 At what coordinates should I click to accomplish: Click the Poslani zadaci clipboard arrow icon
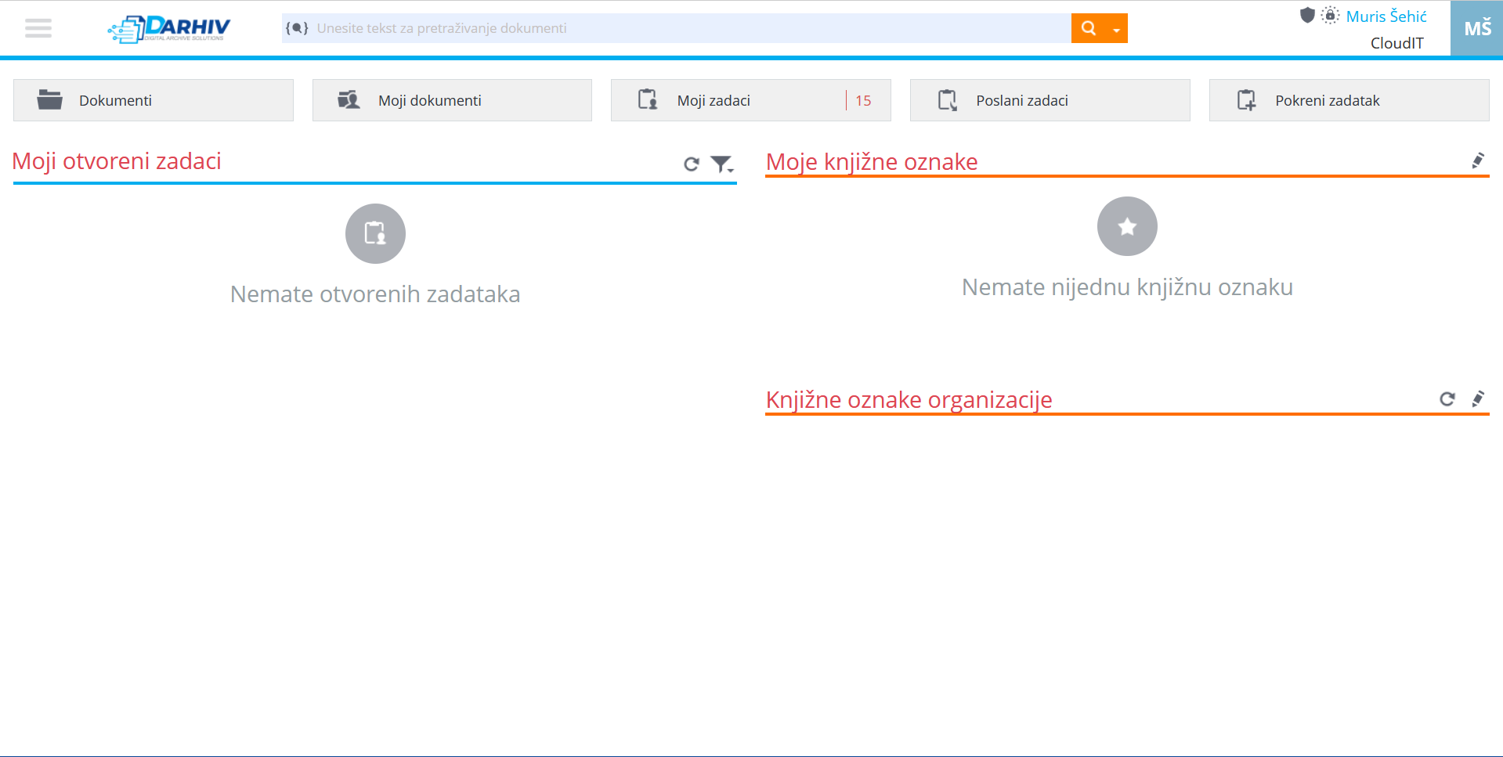948,99
